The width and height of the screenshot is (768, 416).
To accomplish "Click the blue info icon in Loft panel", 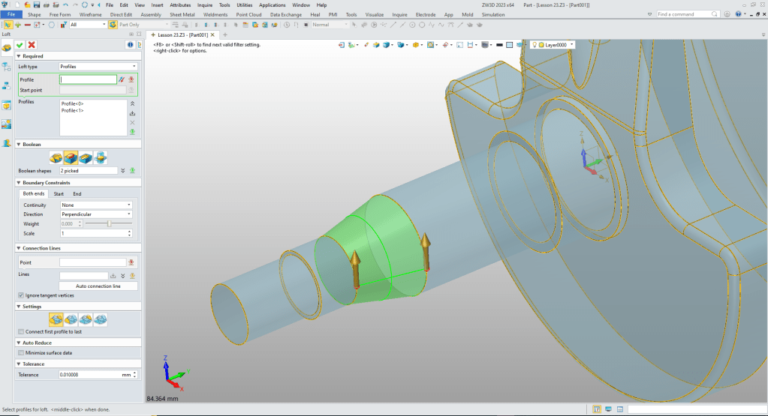I will 129,45.
